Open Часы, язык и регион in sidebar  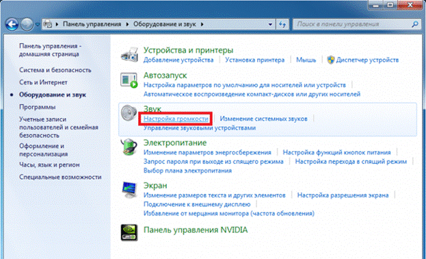(49, 164)
